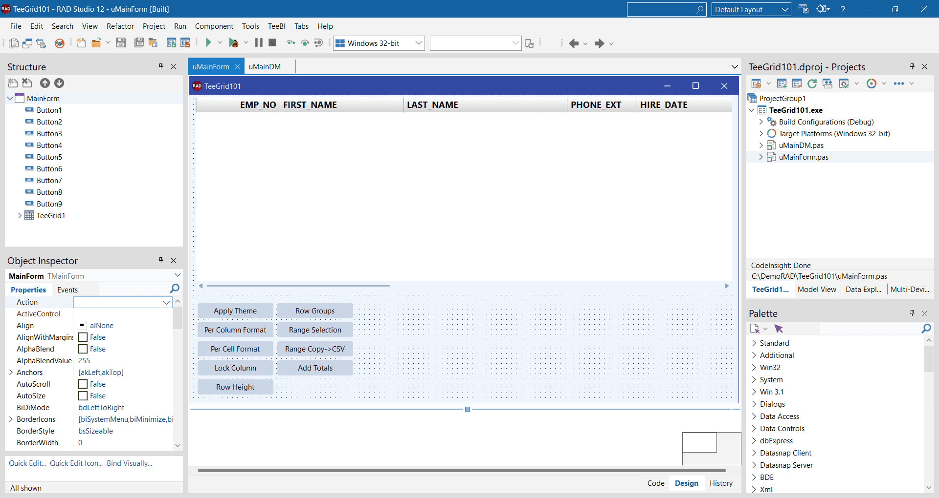Click the Move Down arrow in Structure panel
Image resolution: width=939 pixels, height=498 pixels.
pyautogui.click(x=59, y=83)
